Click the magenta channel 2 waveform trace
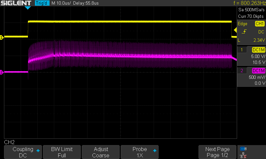This screenshot has width=266, height=159. (x=130, y=56)
